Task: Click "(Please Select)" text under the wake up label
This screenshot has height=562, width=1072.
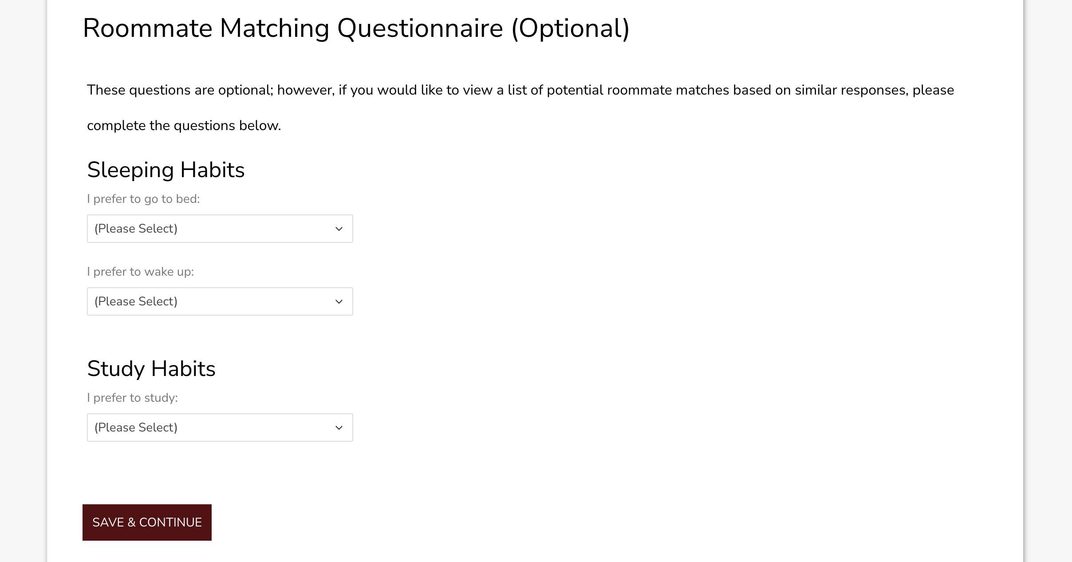Action: tap(136, 301)
